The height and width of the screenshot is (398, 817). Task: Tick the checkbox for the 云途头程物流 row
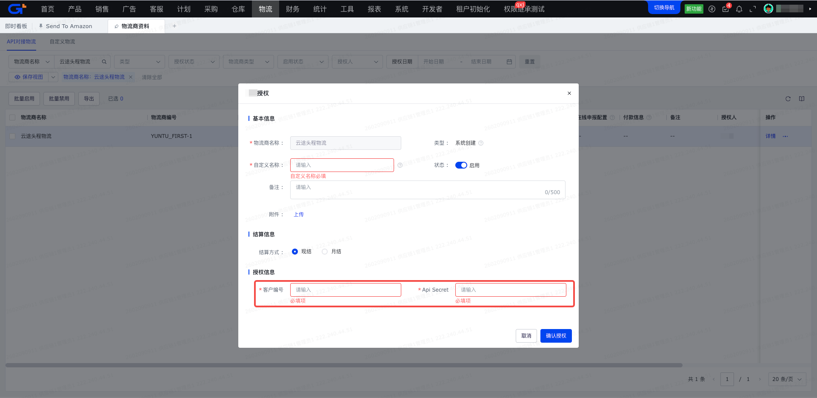tap(12, 136)
